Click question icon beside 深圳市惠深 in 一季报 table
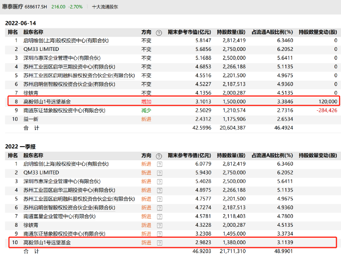 pyautogui.click(x=159, y=181)
